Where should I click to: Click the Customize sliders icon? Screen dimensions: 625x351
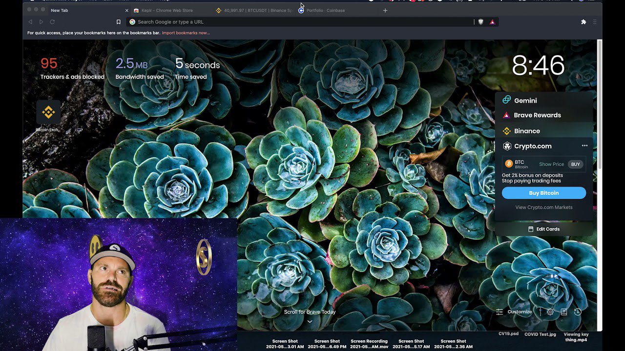point(500,312)
